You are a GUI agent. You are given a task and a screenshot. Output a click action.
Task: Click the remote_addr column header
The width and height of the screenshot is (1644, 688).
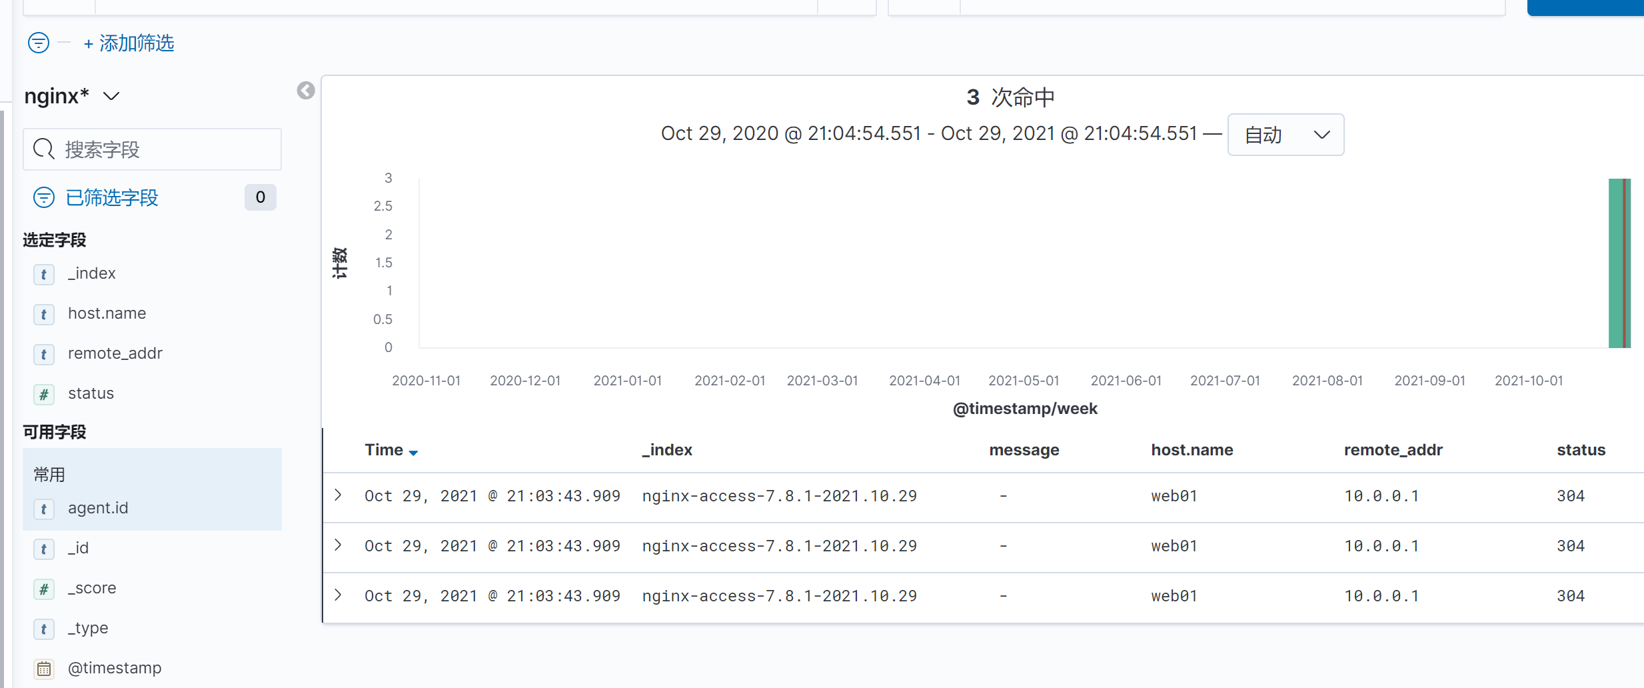(1393, 450)
